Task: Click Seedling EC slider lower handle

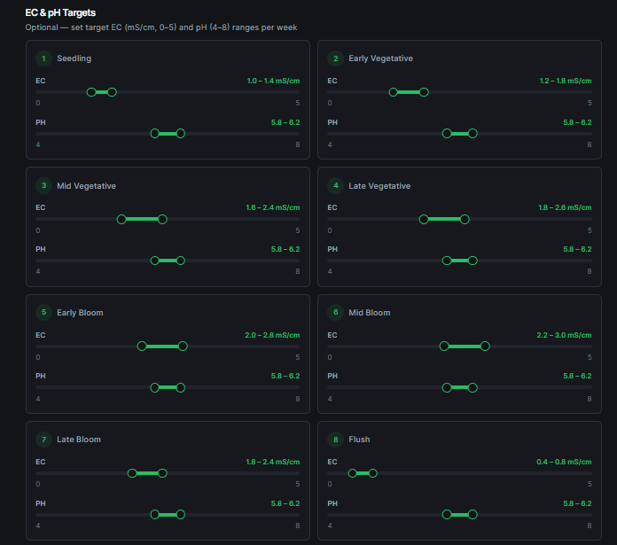Action: point(91,92)
